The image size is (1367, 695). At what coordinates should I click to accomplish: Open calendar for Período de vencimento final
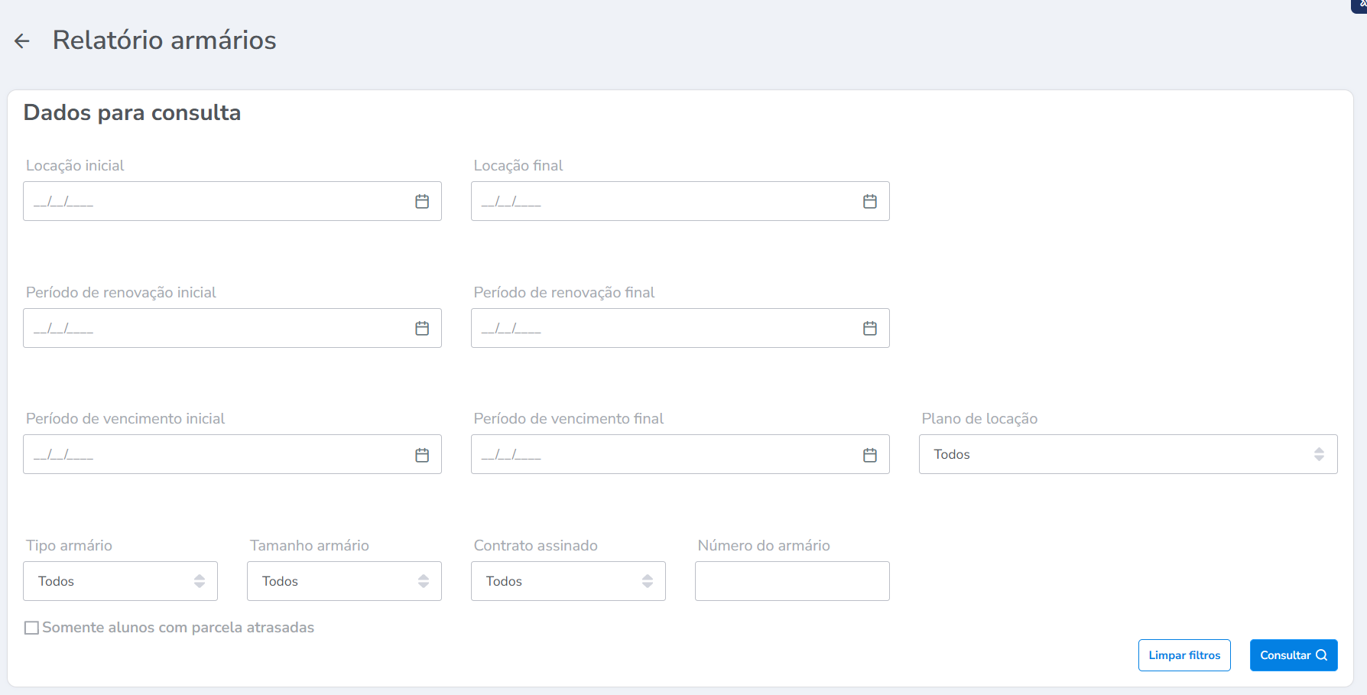coord(869,456)
